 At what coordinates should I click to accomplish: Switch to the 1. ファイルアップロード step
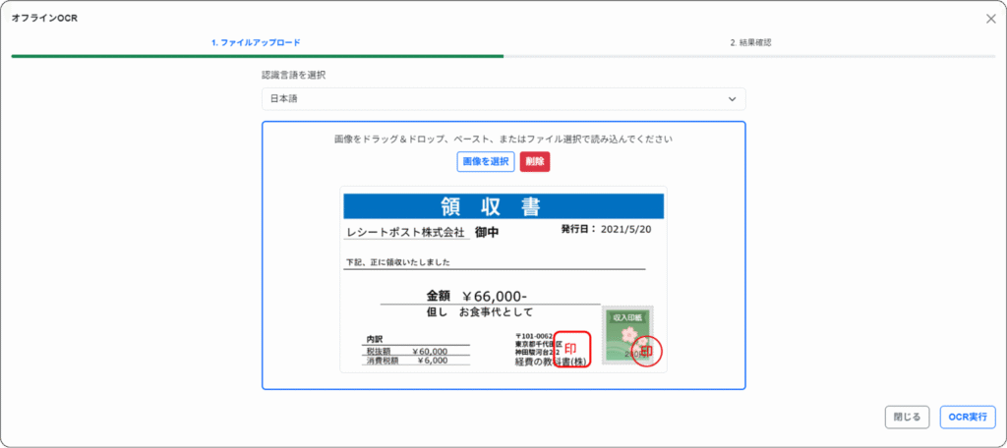coord(256,43)
